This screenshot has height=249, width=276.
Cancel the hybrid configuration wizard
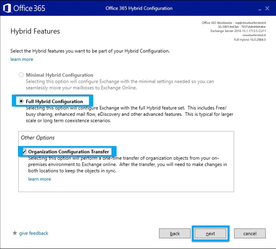[250, 233]
